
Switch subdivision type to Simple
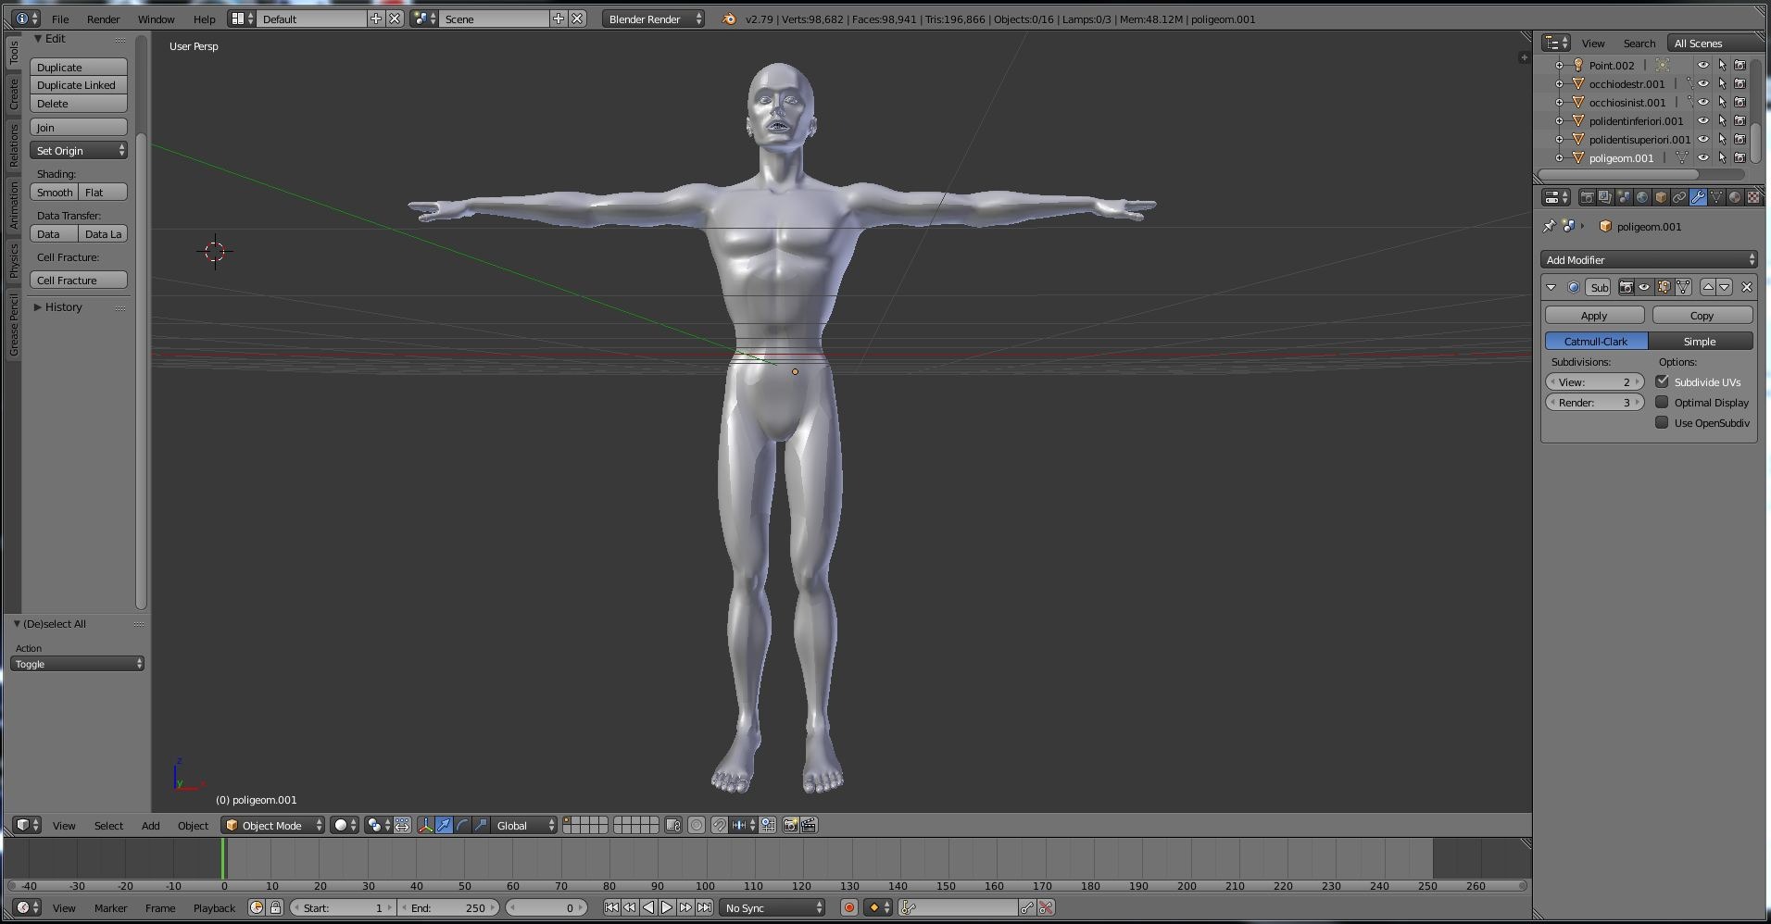tap(1700, 341)
